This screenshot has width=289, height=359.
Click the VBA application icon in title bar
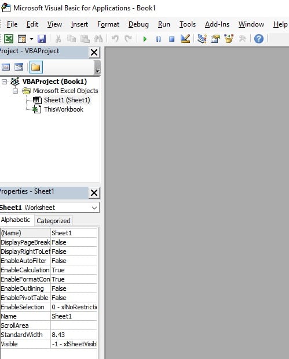tap(6, 8)
